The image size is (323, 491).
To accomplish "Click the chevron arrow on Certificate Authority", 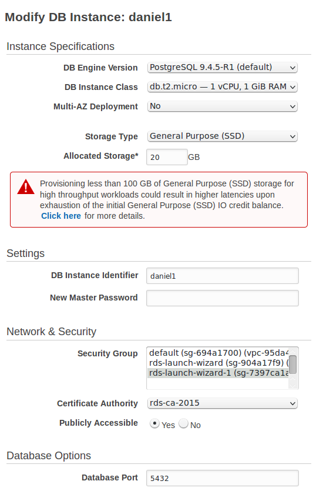I will tap(292, 403).
